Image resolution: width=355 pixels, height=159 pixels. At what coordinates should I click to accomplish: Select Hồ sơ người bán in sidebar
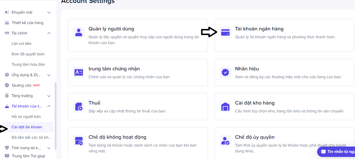pyautogui.click(x=26, y=117)
